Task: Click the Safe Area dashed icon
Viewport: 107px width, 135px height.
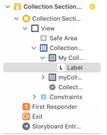Action: click(43, 38)
